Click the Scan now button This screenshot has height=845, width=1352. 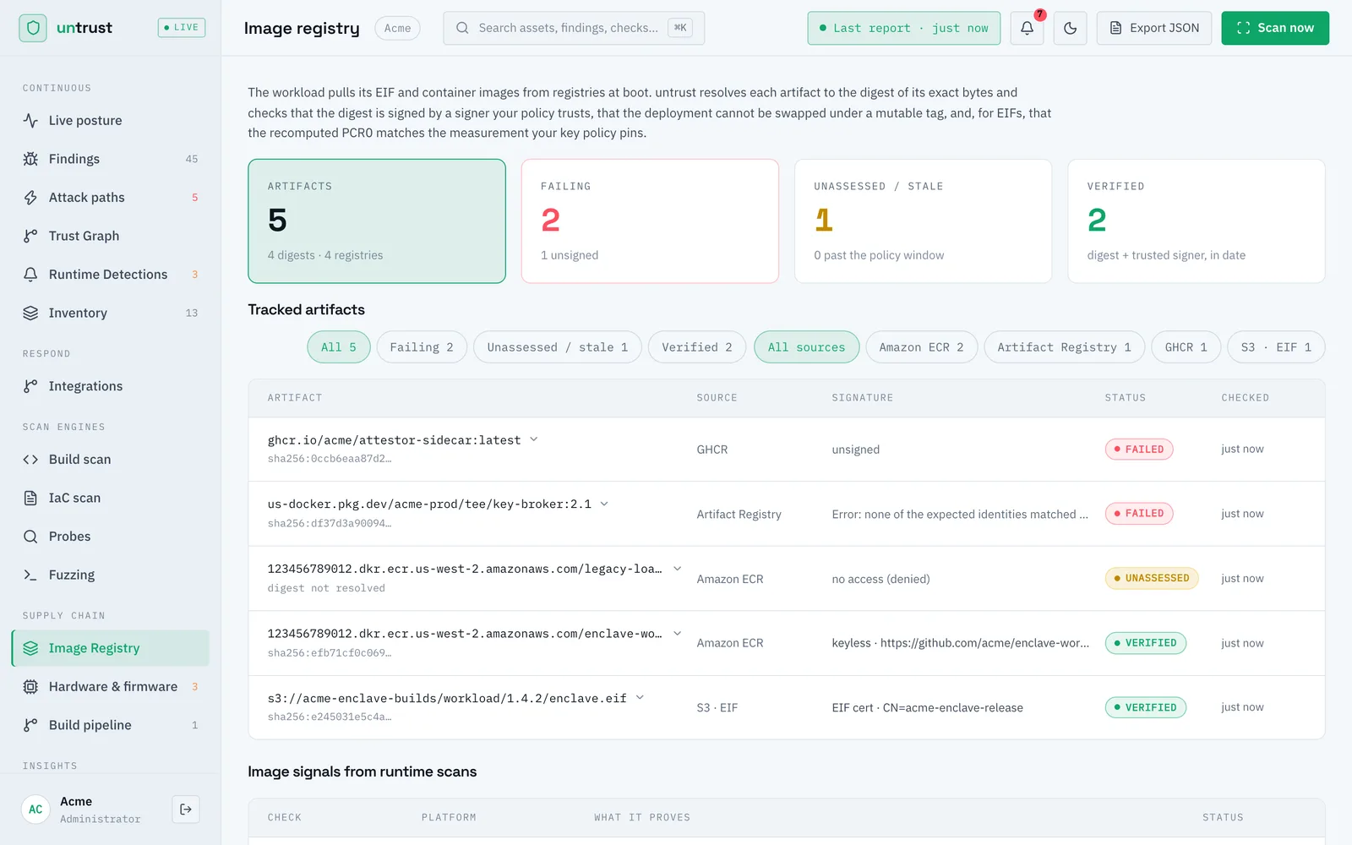(1275, 28)
